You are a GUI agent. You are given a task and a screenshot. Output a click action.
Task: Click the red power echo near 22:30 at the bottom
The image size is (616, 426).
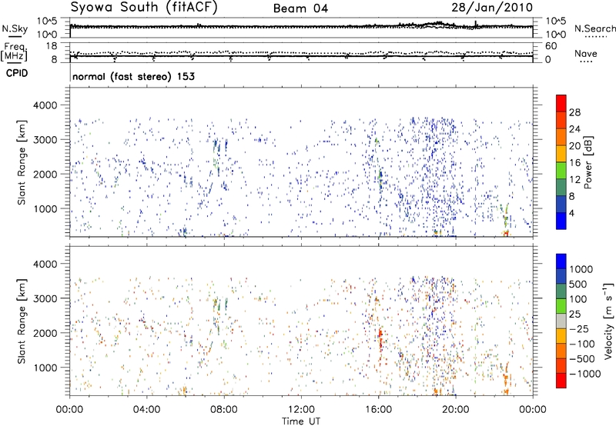tap(506, 233)
